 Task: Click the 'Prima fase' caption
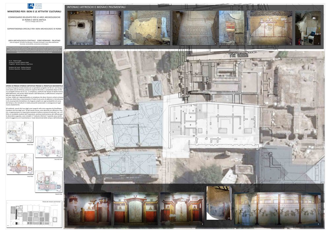pos(30,145)
